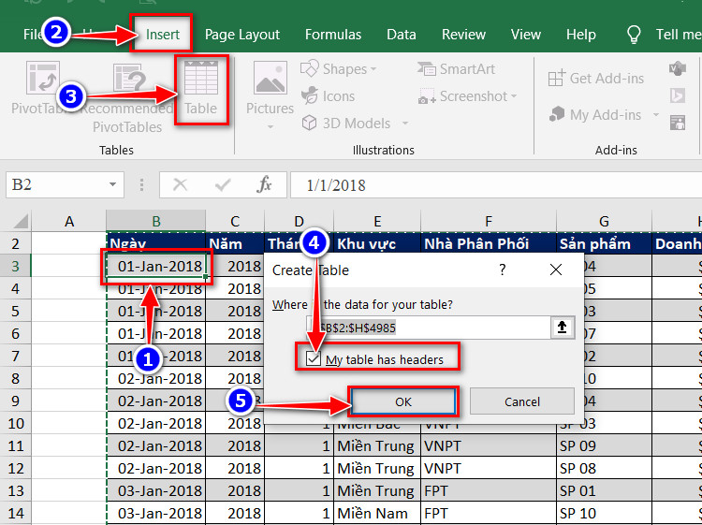The width and height of the screenshot is (702, 525).
Task: Click the Khu vực header cell
Action: coord(377,243)
